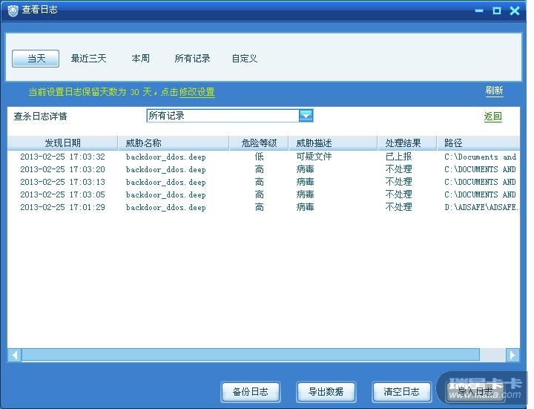Image resolution: width=534 pixels, height=409 pixels.
Task: Click the 低 danger level cell
Action: click(259, 157)
